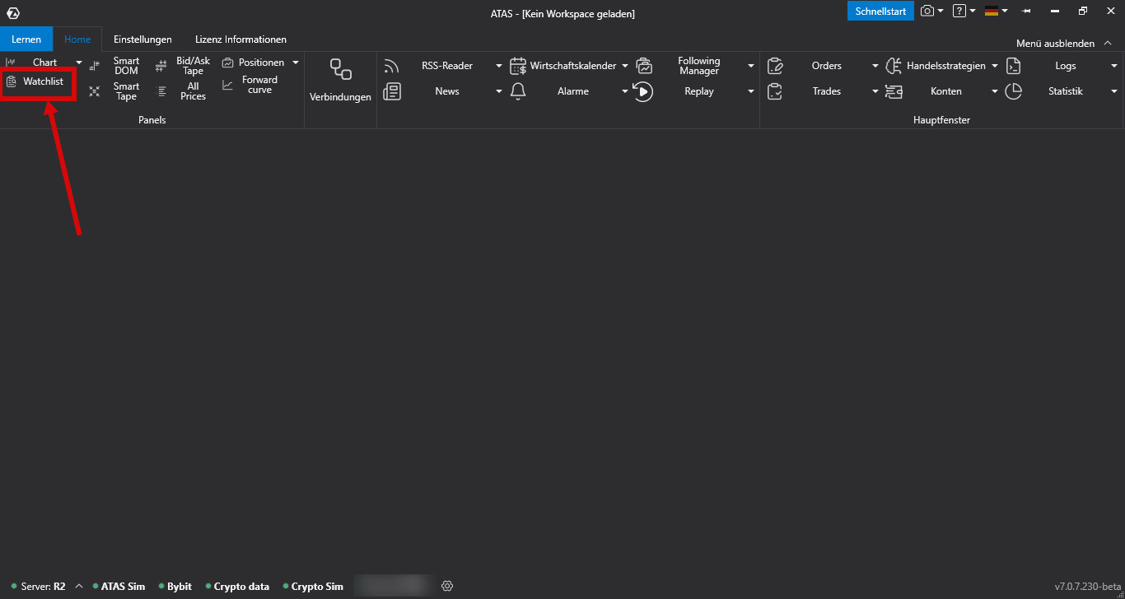Select the Home ribbon tab
Image resolution: width=1125 pixels, height=599 pixels.
pos(77,39)
